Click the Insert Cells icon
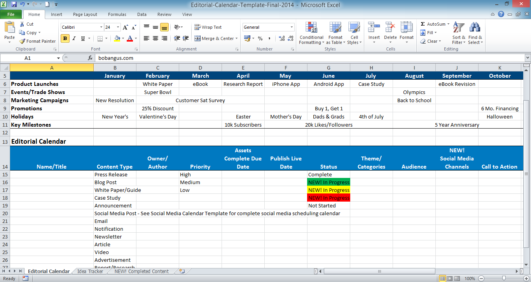531x282 pixels. click(x=374, y=27)
